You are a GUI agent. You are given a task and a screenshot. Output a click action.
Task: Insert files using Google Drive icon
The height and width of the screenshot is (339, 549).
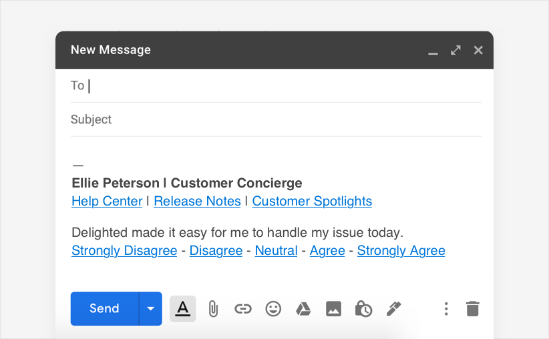pos(303,309)
